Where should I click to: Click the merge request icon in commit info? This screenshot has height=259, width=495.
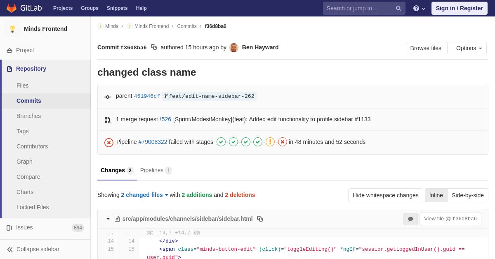coord(108,120)
